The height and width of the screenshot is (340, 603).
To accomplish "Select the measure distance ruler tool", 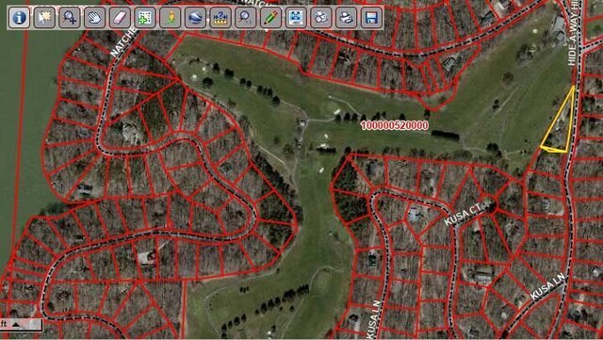I will 220,17.
